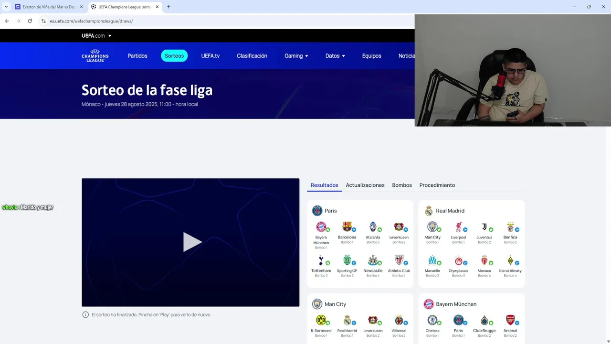Click the Man City group header
The height and width of the screenshot is (344, 611).
(x=329, y=304)
